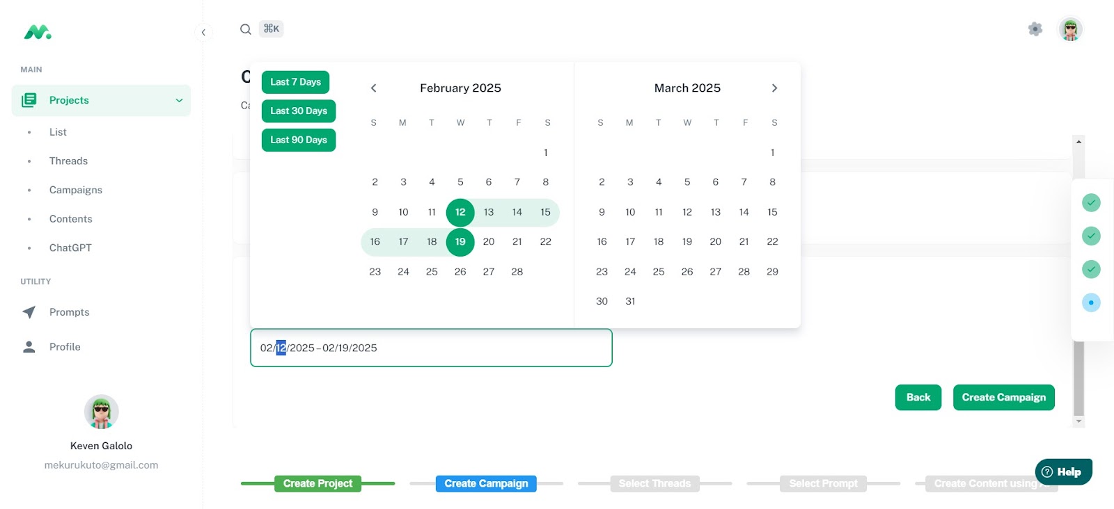Click the blue in-progress step indicator
Image resolution: width=1114 pixels, height=509 pixels.
click(1091, 302)
